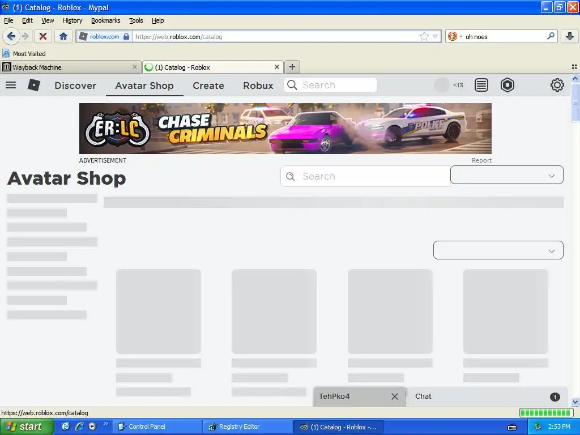Open the File menu
580x435 pixels.
coord(8,21)
